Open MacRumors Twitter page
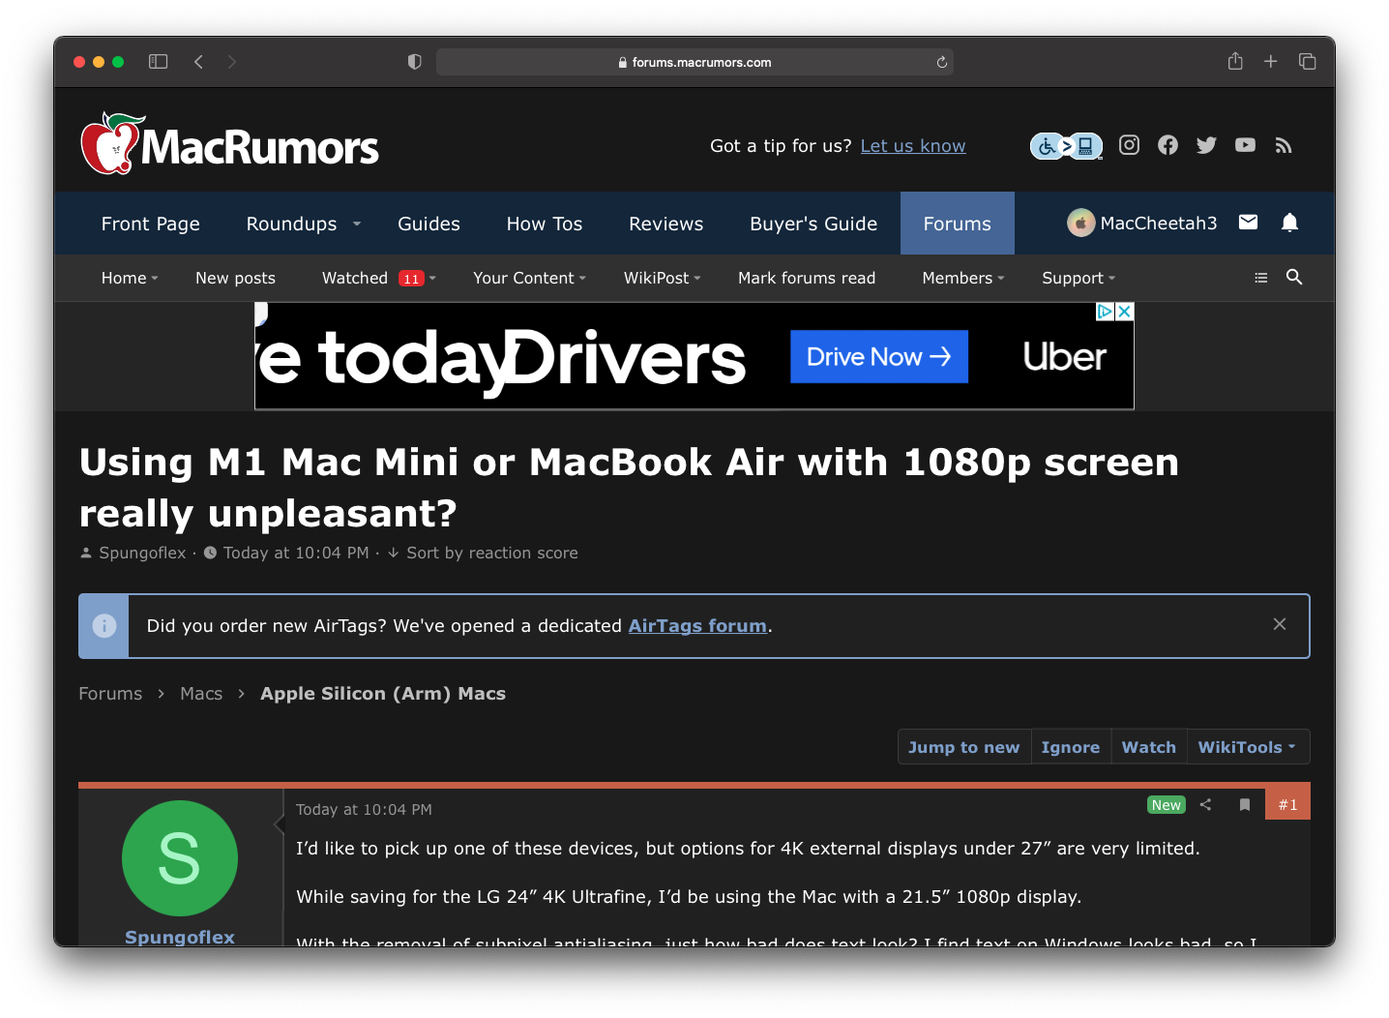Viewport: 1389px width, 1018px height. pos(1206,145)
